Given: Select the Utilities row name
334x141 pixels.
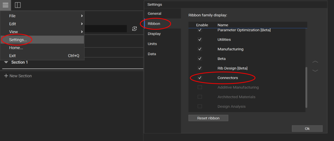Looking at the screenshot, I should point(224,39).
